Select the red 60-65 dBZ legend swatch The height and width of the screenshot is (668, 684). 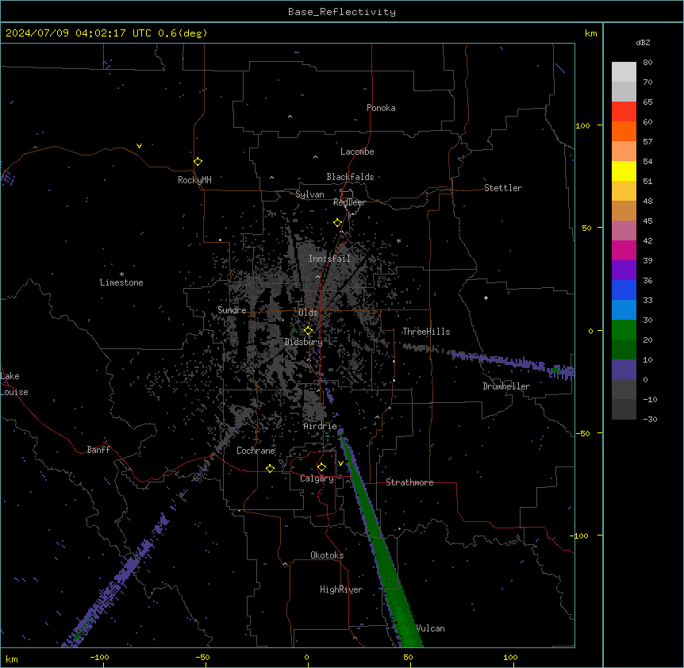624,111
